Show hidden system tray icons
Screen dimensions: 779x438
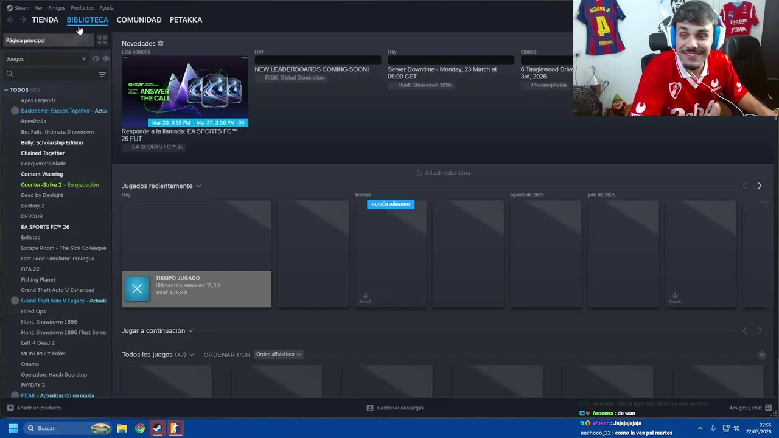tap(700, 428)
